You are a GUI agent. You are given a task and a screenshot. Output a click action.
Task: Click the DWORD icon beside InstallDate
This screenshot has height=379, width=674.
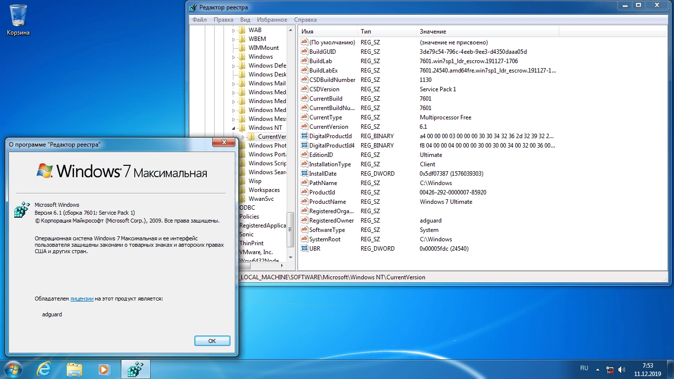point(304,174)
